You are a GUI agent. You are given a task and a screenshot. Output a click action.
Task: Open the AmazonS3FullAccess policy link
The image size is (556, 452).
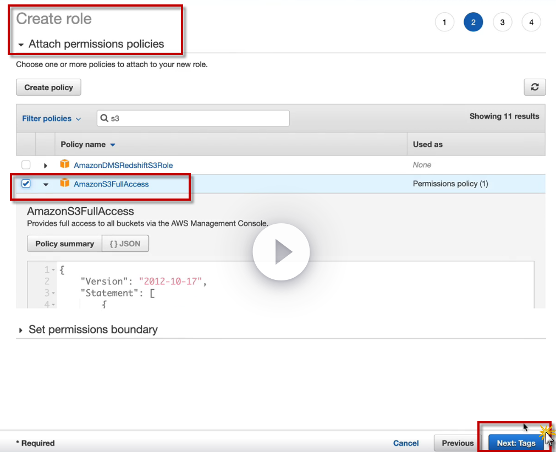[111, 184]
